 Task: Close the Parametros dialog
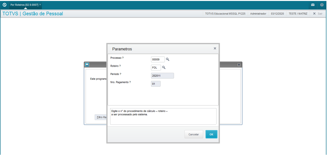tap(215, 48)
